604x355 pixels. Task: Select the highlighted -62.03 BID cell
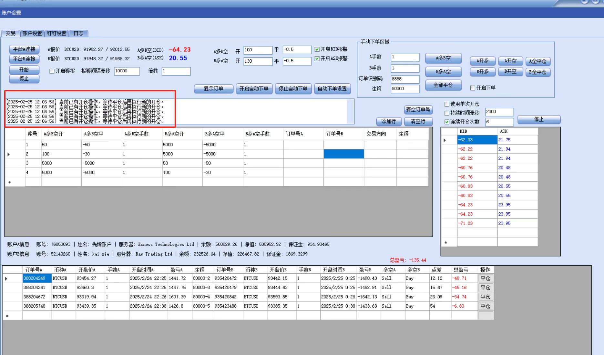click(x=477, y=140)
